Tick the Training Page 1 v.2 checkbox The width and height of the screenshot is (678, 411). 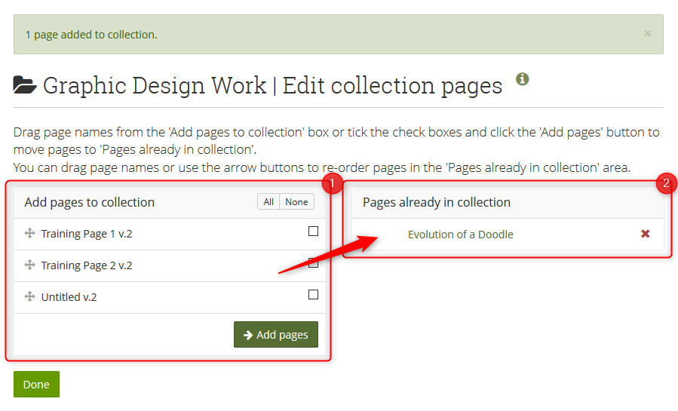click(x=313, y=232)
